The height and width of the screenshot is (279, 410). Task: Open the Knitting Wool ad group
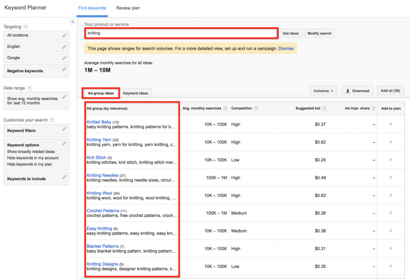pyautogui.click(x=99, y=193)
